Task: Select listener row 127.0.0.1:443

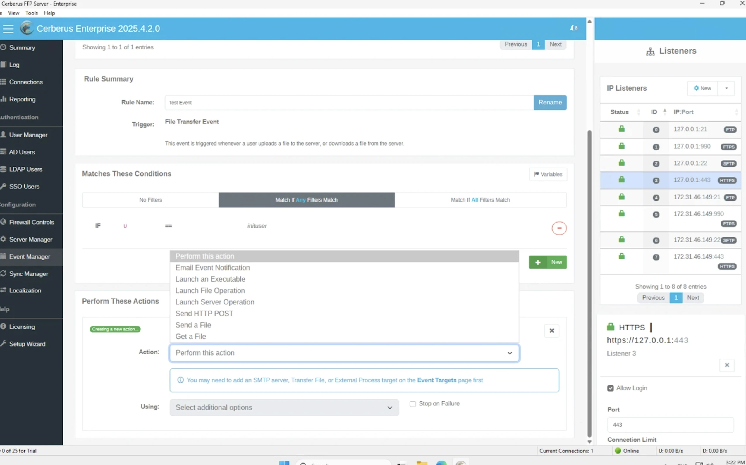Action: pos(670,180)
